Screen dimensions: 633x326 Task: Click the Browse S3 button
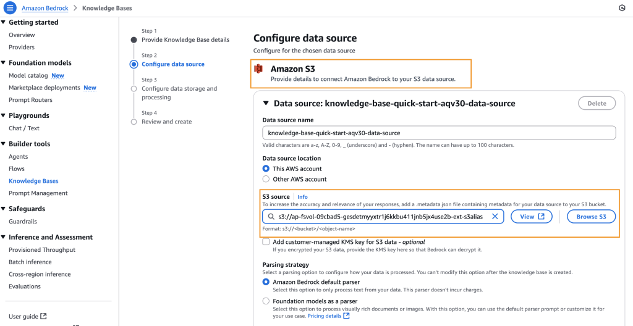591,217
